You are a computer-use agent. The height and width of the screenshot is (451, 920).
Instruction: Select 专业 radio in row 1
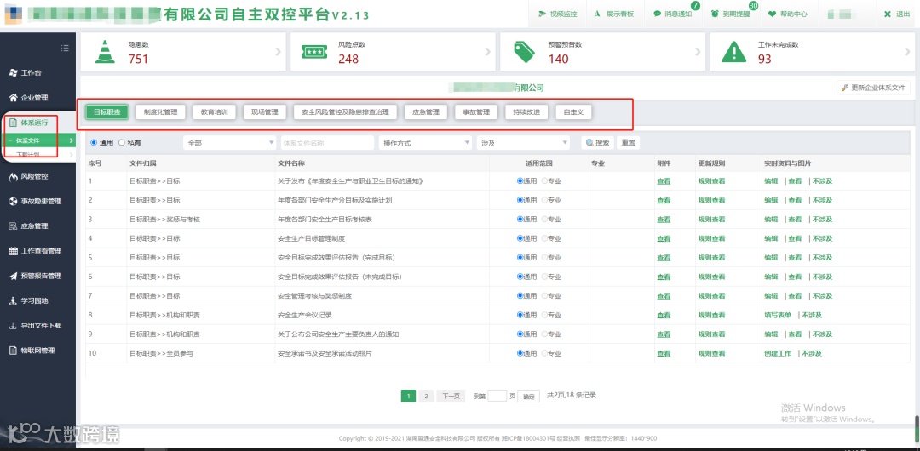pos(543,181)
